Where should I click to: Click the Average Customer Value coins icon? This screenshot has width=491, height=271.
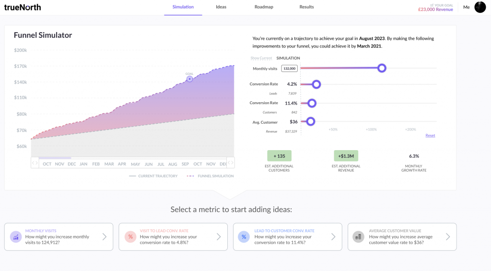(x=358, y=236)
